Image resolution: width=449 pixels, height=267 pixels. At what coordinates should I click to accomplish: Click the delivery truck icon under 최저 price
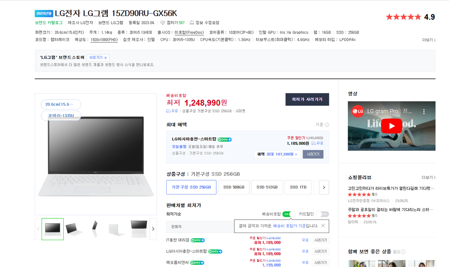click(169, 111)
